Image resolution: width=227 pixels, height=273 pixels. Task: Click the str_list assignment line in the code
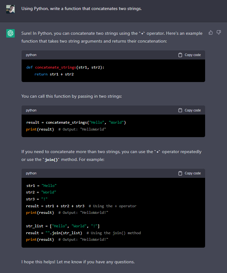click(x=63, y=226)
